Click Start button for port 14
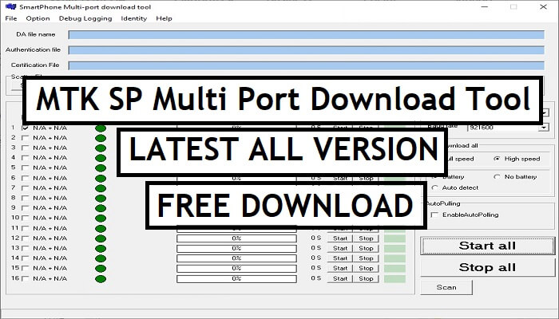This screenshot has height=319, width=559. click(x=340, y=258)
